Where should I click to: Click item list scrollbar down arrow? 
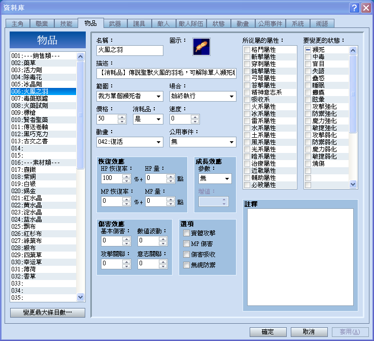click(80, 297)
